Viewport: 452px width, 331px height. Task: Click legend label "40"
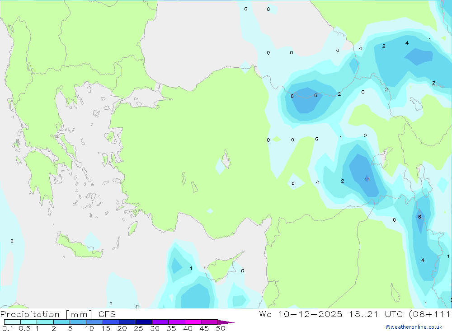pos(188,328)
